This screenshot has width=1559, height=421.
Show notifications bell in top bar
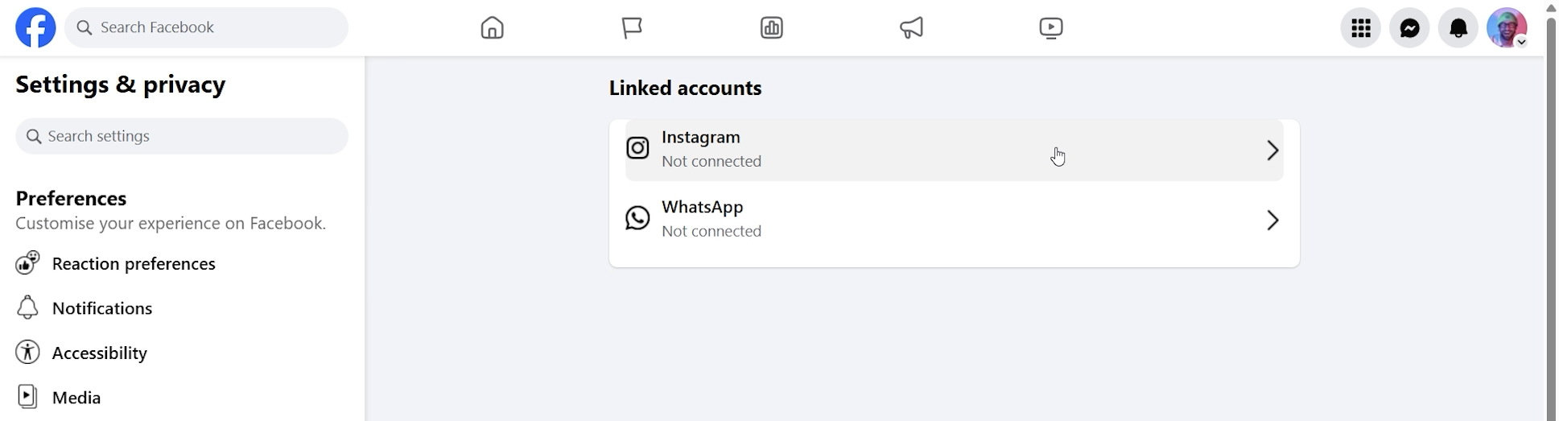coord(1458,28)
